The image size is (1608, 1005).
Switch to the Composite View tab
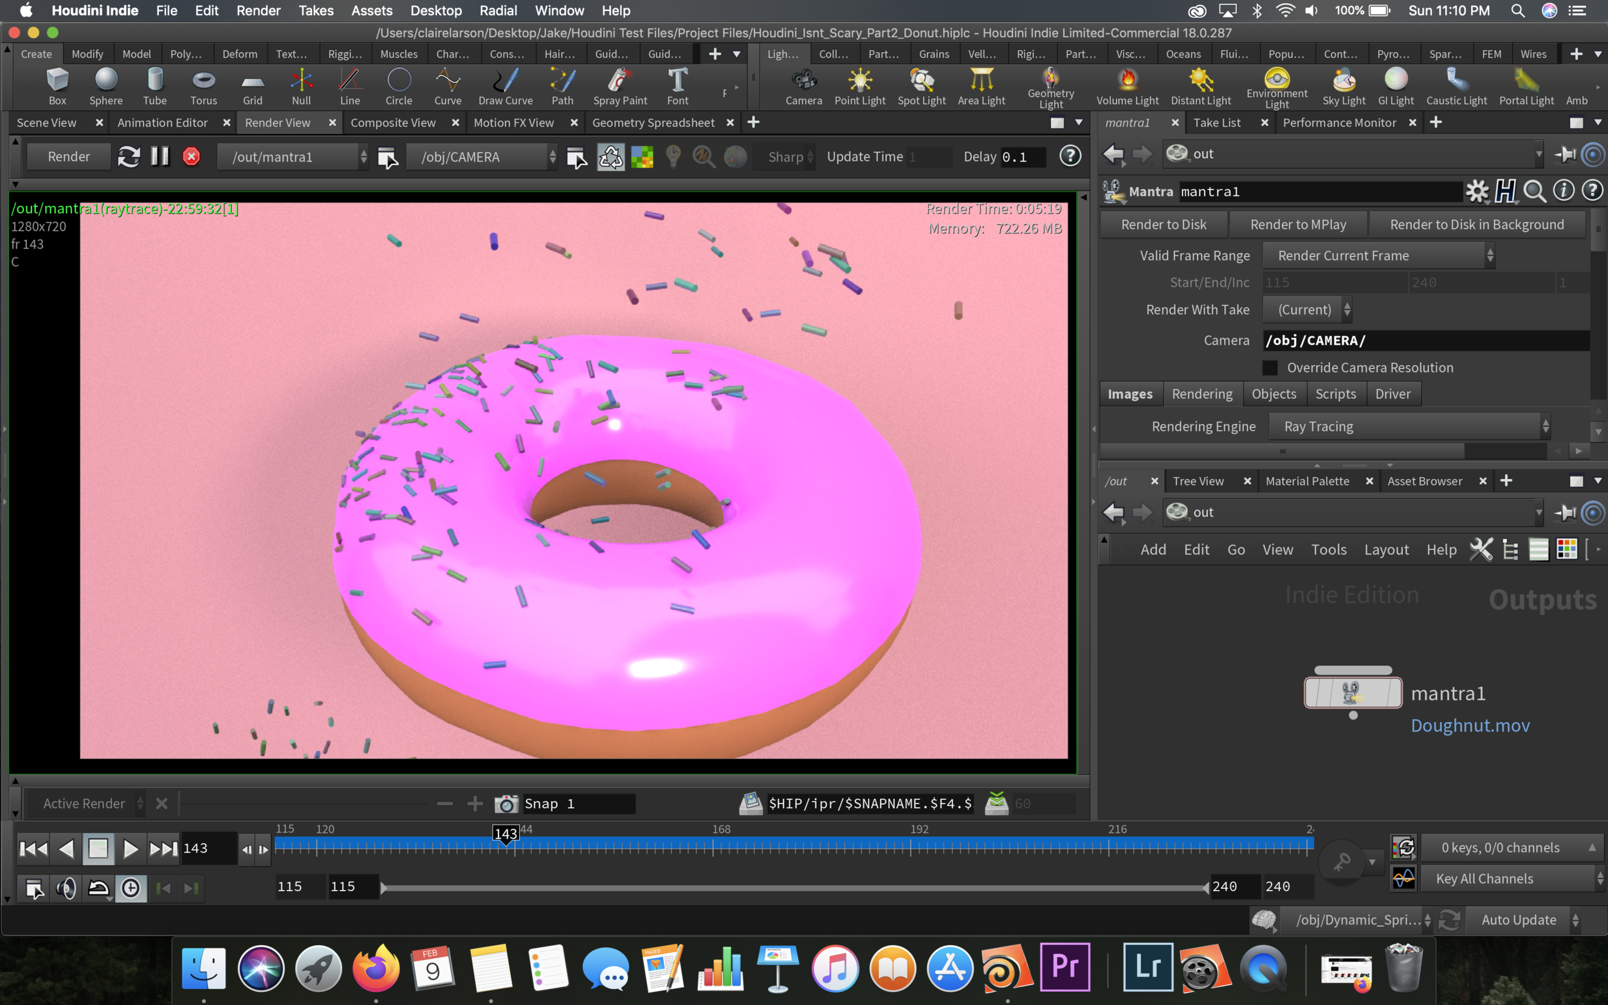(x=393, y=122)
